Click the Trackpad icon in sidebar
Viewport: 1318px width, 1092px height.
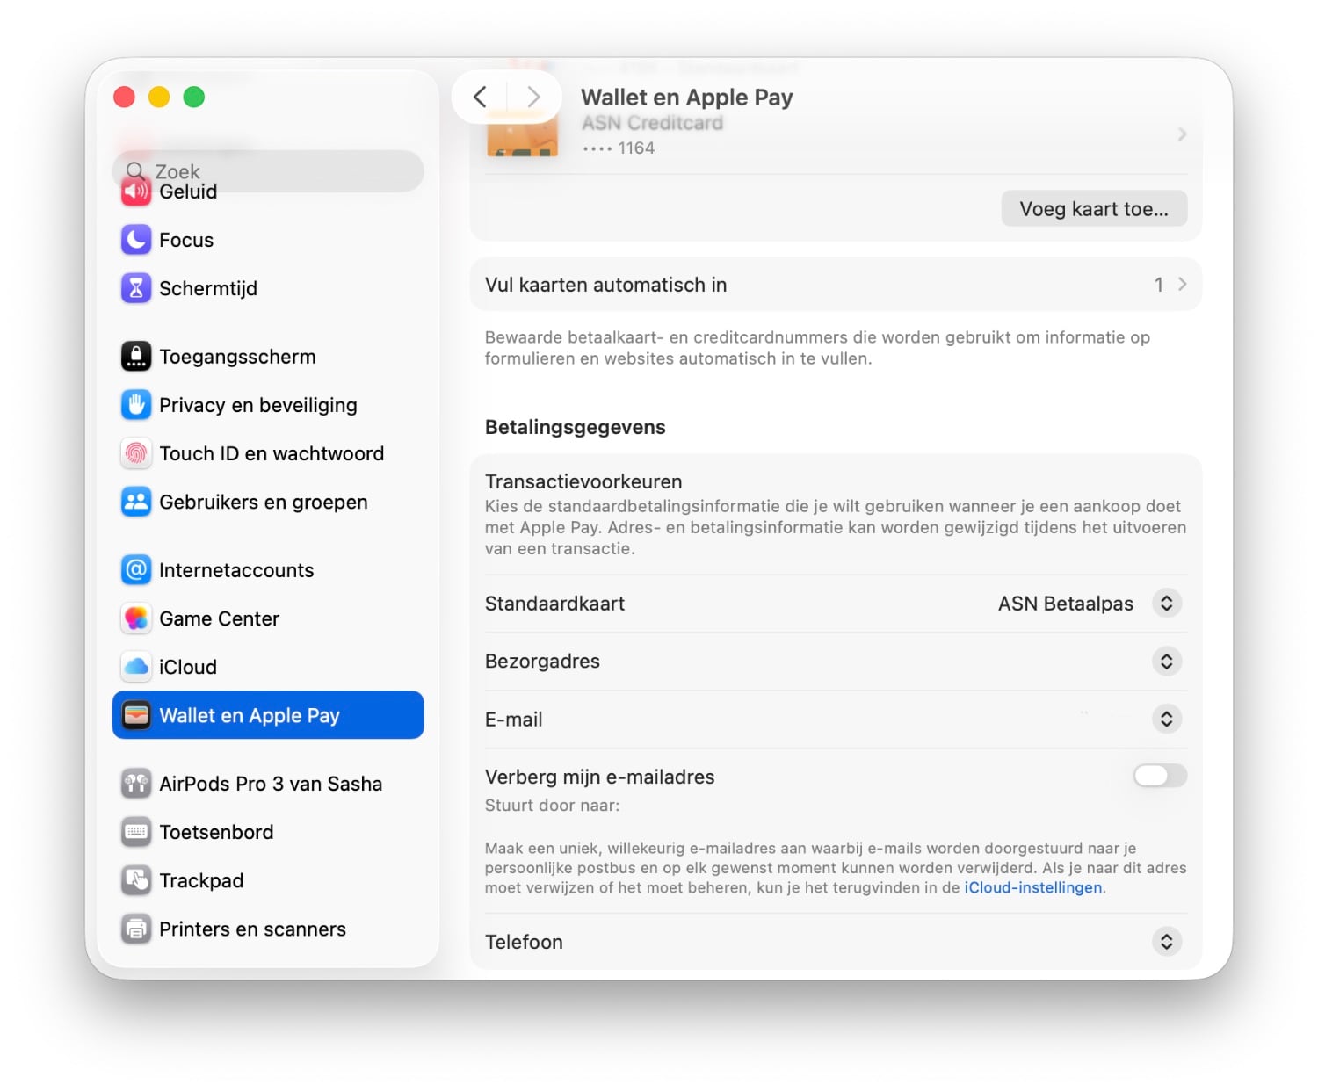tap(136, 880)
